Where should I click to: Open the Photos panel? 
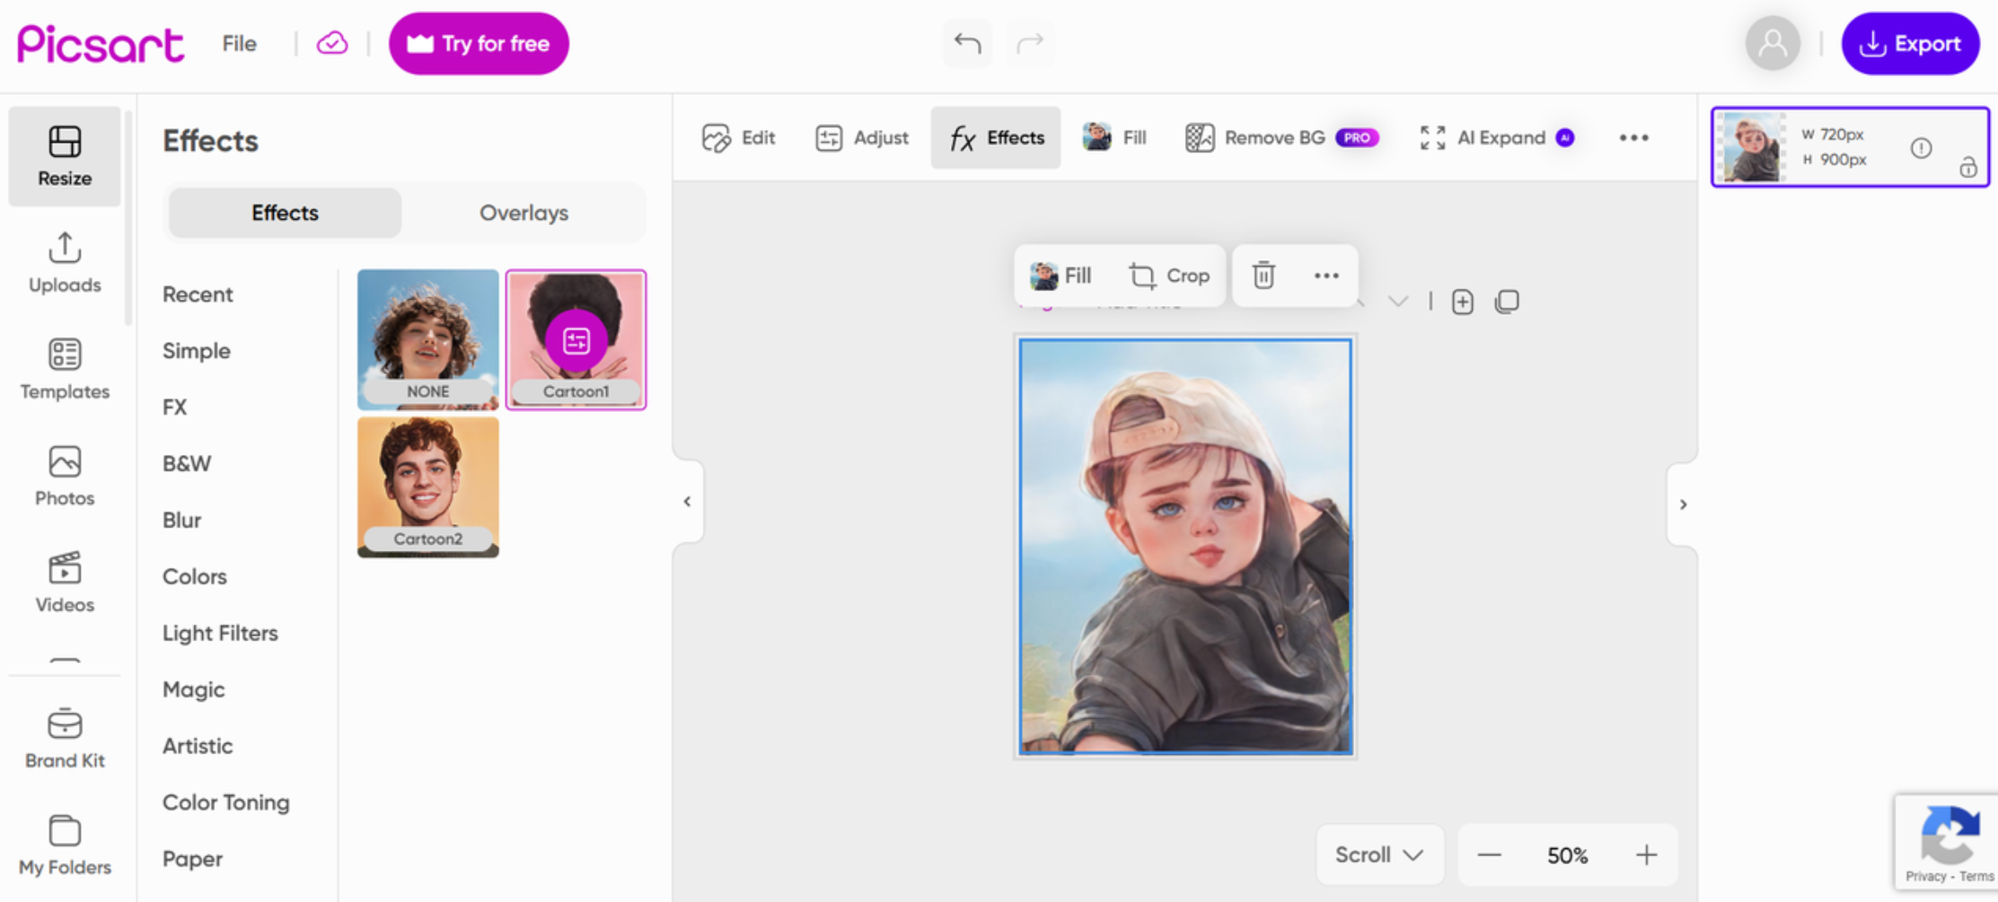pos(65,476)
